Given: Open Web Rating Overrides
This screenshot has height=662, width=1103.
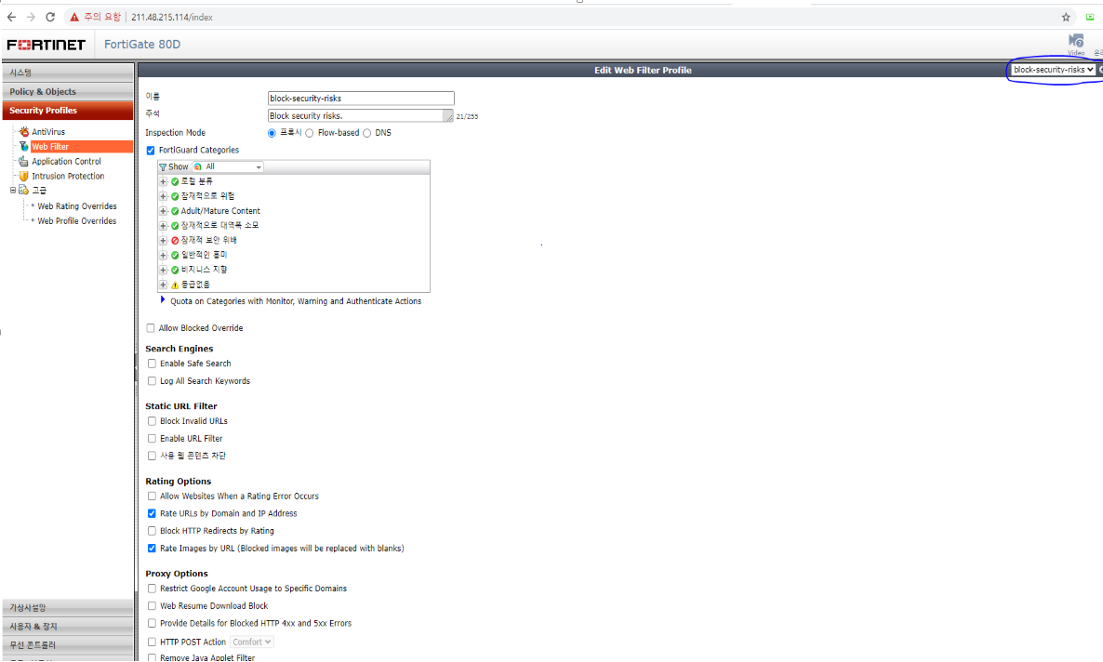Looking at the screenshot, I should tap(77, 206).
